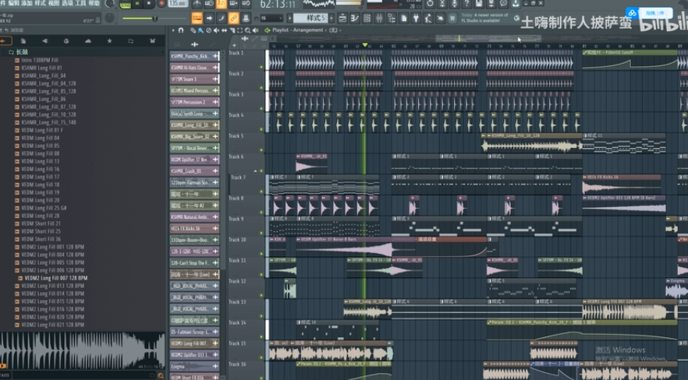The width and height of the screenshot is (688, 380).
Task: Click the tempo 135.000 display
Action: click(177, 4)
